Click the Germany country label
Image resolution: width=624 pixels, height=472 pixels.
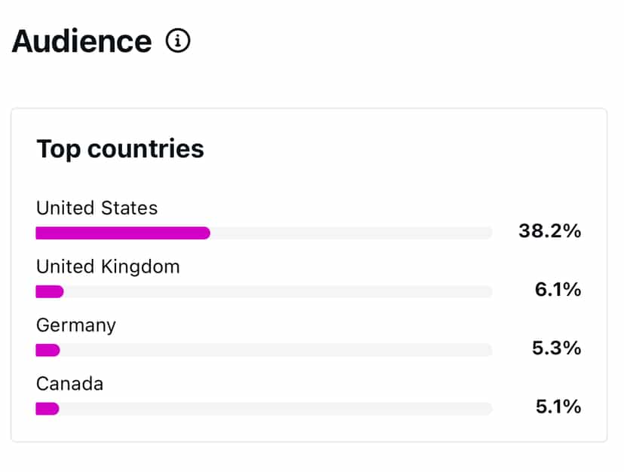click(76, 325)
